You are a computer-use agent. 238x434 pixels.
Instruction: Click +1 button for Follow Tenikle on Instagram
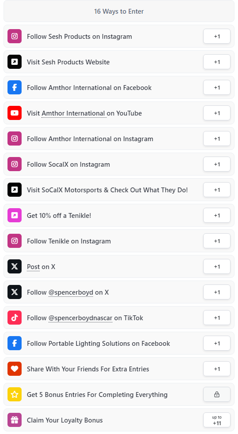[217, 241]
